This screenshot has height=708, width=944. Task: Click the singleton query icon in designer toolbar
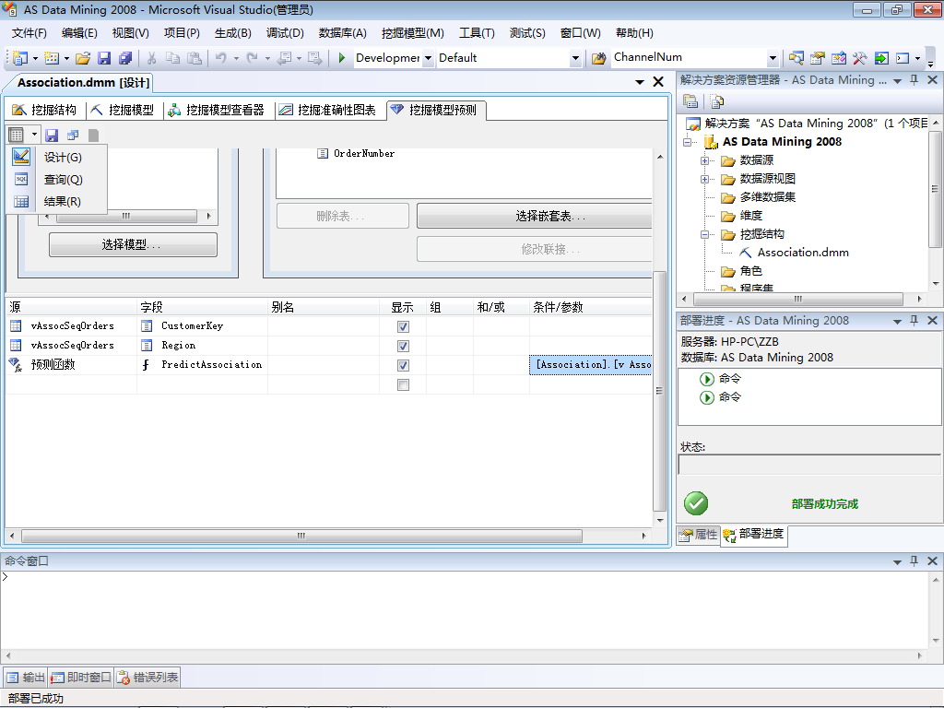click(x=73, y=135)
